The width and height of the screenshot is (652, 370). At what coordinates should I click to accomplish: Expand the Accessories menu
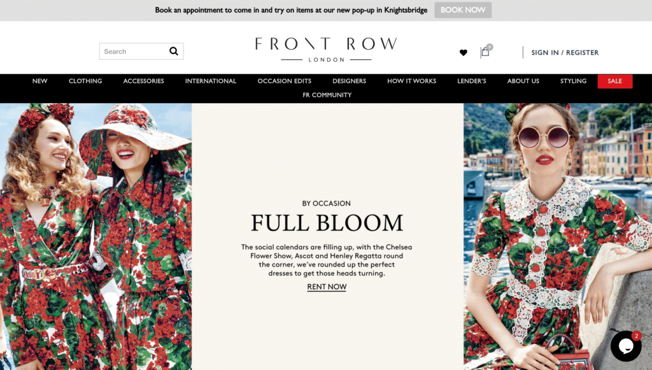pyautogui.click(x=143, y=81)
